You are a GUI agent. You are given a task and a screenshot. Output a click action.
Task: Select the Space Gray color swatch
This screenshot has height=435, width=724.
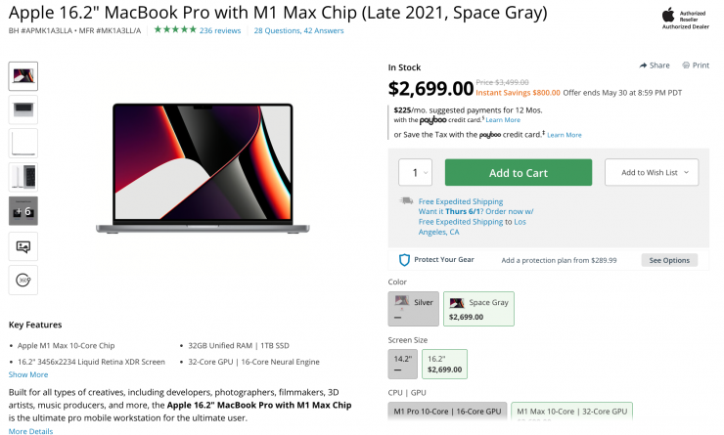coord(479,309)
